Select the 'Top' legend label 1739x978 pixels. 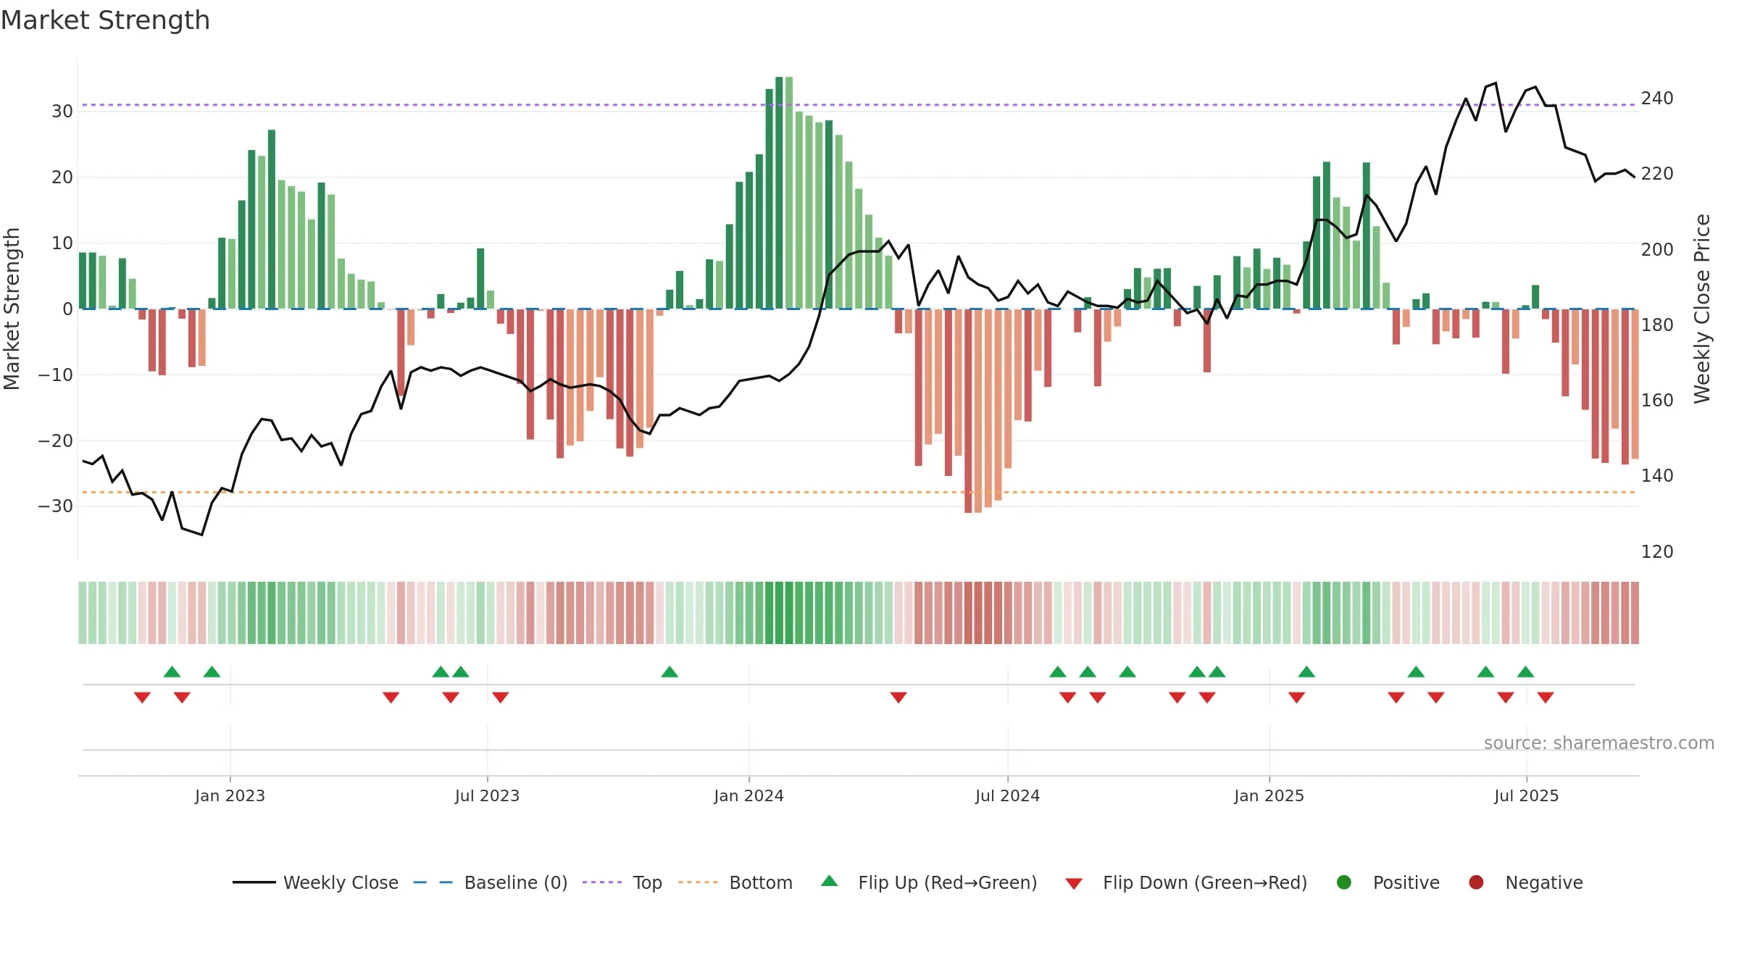coord(648,883)
